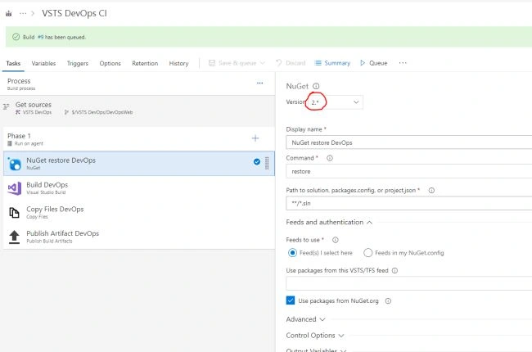Screen dimensions: 532x352
Task: Click the NuGet.org info icon
Action: (x=388, y=301)
